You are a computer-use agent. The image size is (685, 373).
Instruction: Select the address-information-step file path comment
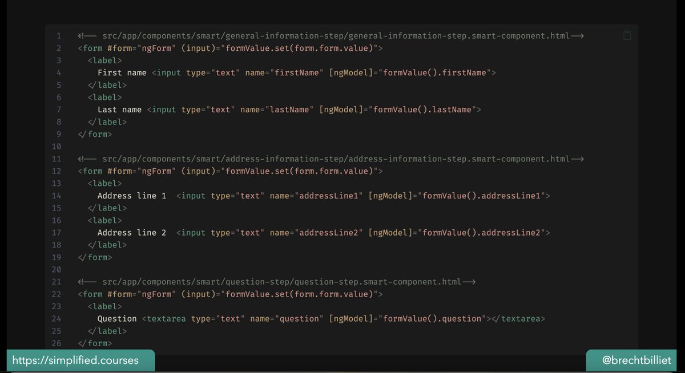[x=331, y=159]
